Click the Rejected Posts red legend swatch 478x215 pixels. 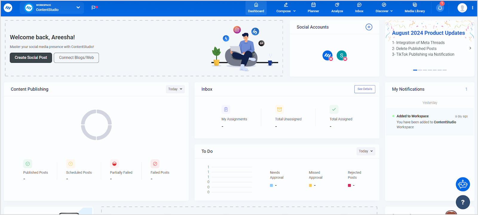pyautogui.click(x=349, y=186)
